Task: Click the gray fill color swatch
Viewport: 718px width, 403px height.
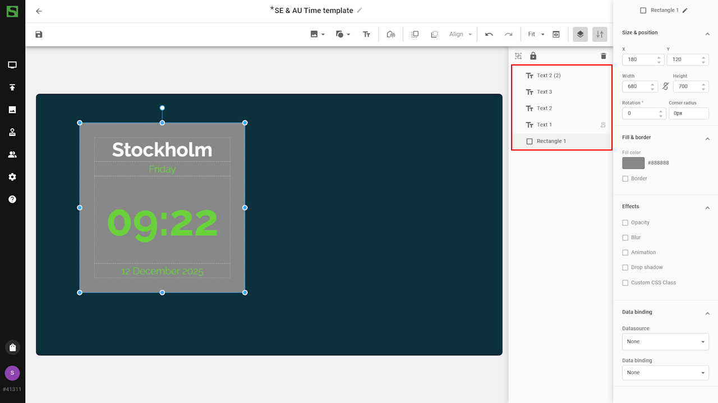Action: coord(633,163)
